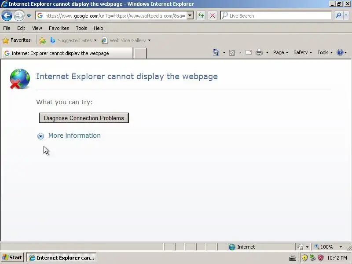Viewport: 352px width, 264px height.
Task: Click the Forward arrow button
Action: pyautogui.click(x=19, y=16)
